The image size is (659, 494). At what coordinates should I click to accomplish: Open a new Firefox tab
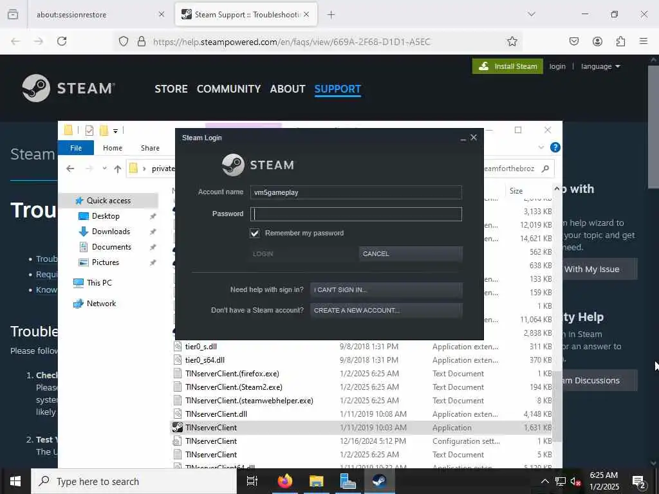coord(331,15)
